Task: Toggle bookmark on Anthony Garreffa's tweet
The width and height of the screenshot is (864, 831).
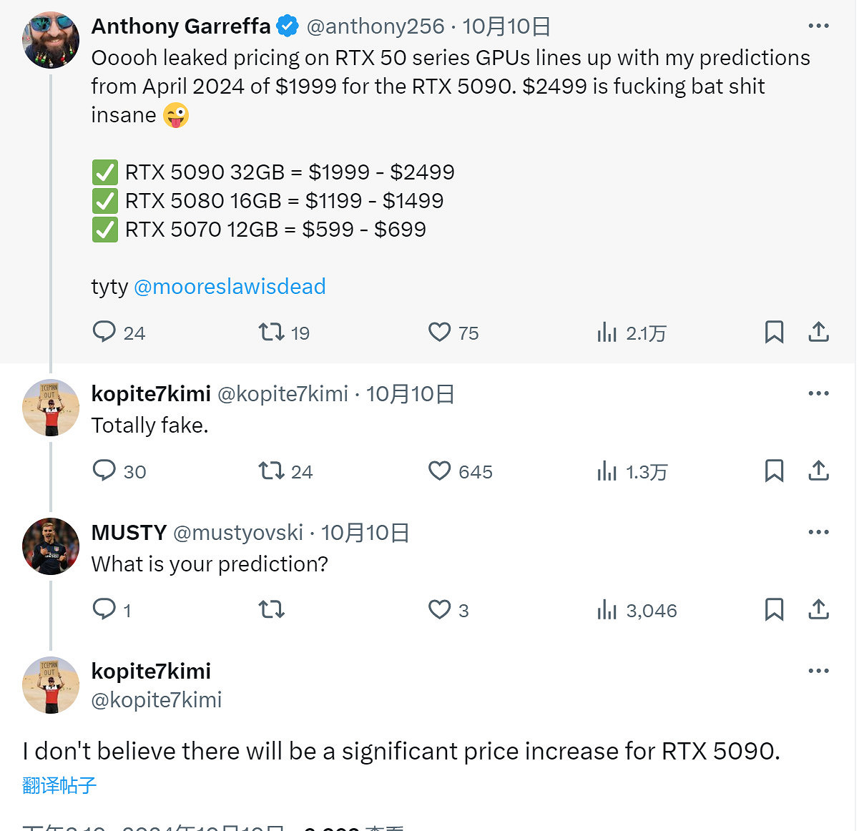Action: click(773, 332)
